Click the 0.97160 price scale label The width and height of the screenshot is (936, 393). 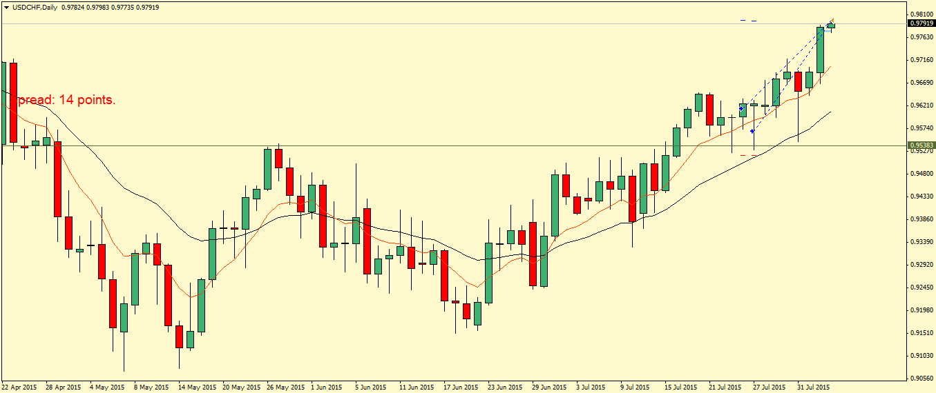tap(922, 59)
